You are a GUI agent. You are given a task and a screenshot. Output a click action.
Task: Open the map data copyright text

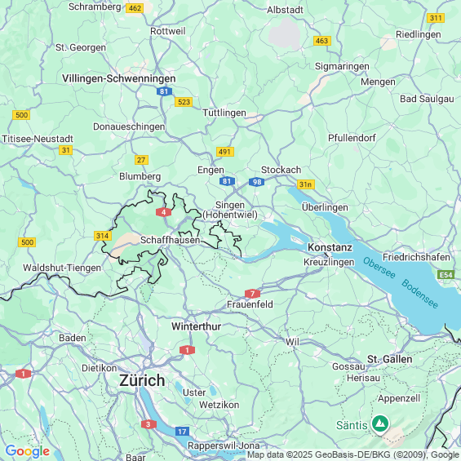click(x=353, y=455)
